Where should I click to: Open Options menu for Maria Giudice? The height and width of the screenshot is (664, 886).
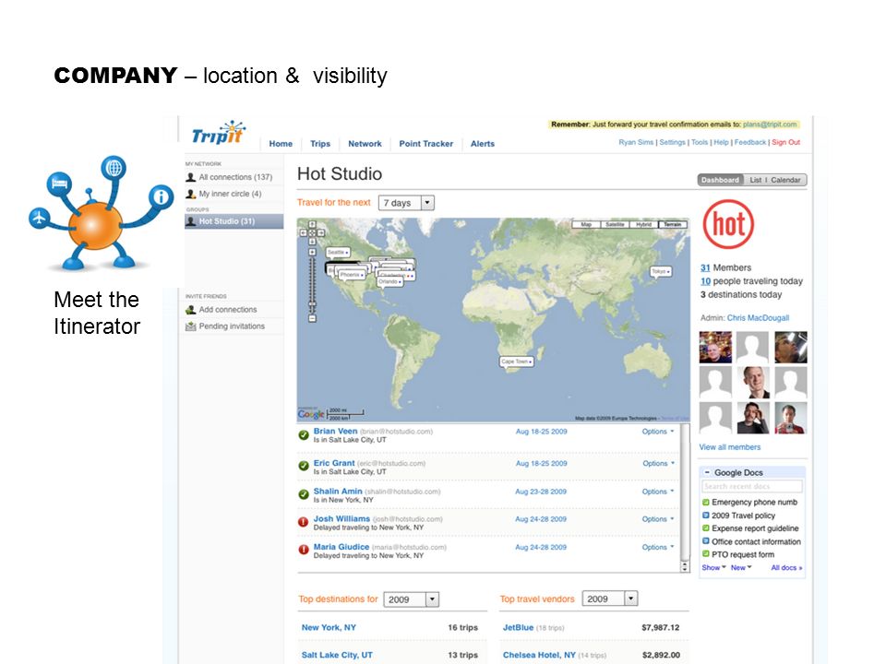[658, 547]
